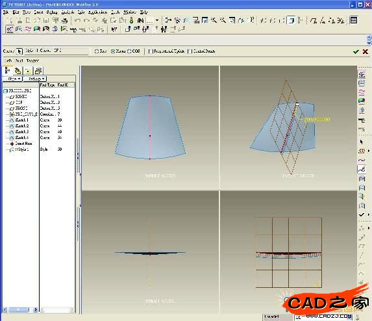Click the context help arrow-question icon
372x321 pixels.
click(x=114, y=29)
